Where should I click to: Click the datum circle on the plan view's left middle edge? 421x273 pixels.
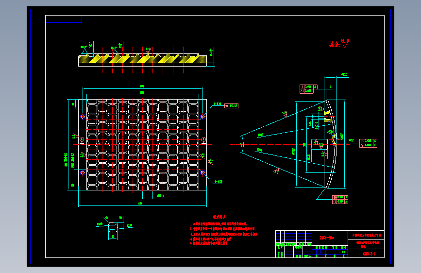pyautogui.click(x=82, y=139)
